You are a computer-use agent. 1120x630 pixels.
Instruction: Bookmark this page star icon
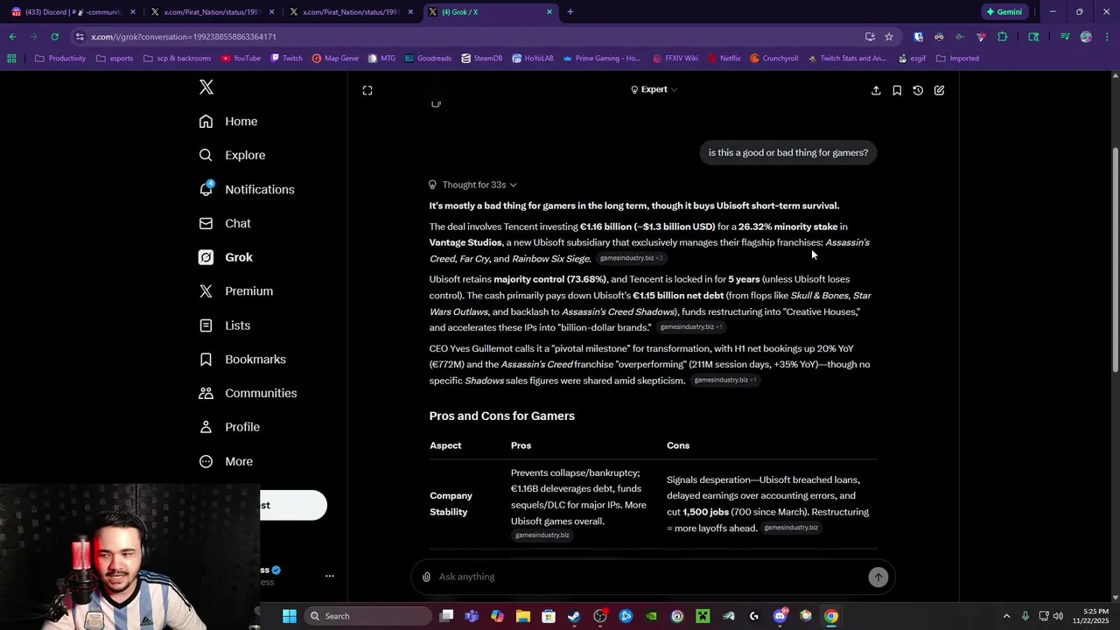[889, 37]
